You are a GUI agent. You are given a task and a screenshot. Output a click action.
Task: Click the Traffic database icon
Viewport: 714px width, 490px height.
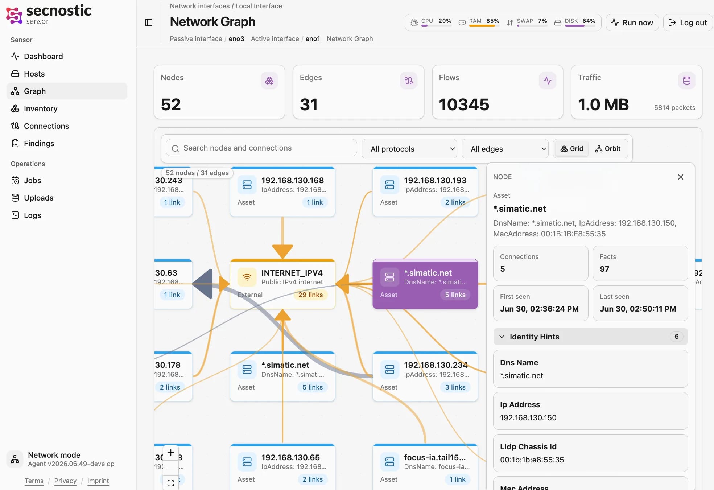click(x=687, y=81)
